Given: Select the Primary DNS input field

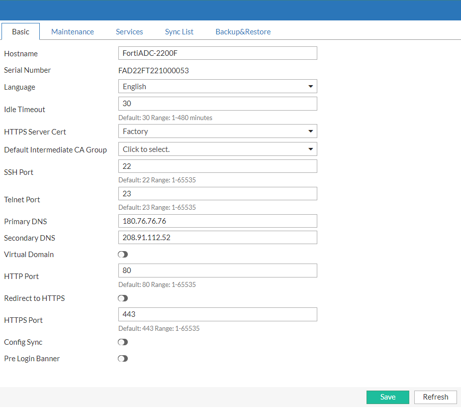Looking at the screenshot, I should (217, 221).
